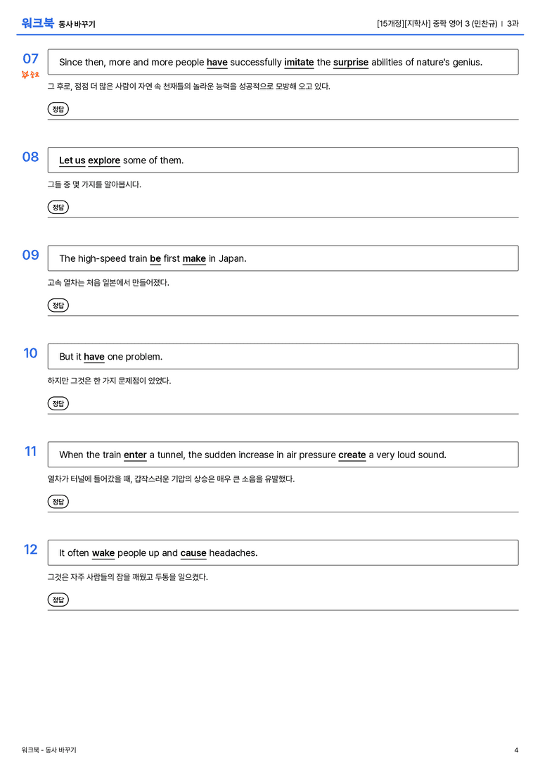Click the 정답 badge under question 12

click(x=58, y=600)
